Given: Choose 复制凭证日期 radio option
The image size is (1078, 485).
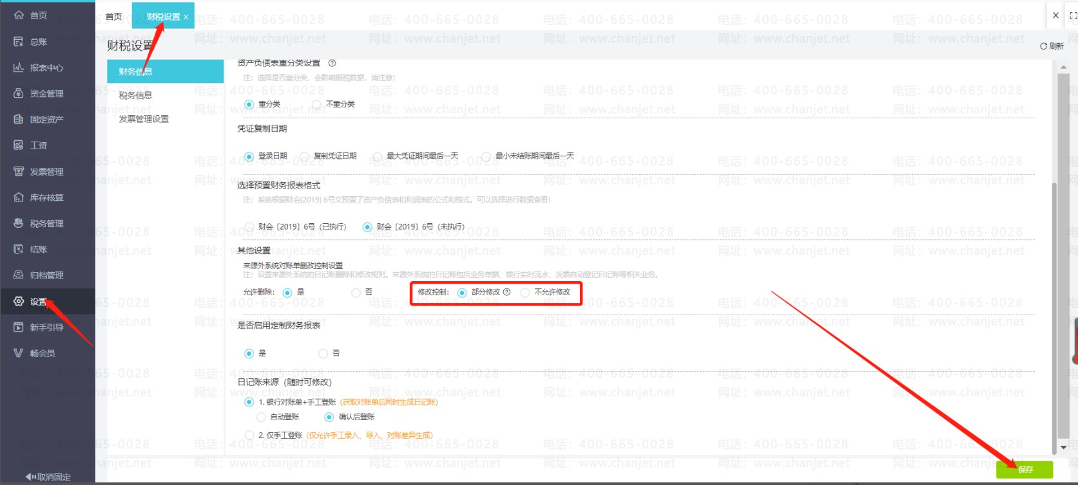Looking at the screenshot, I should [304, 156].
